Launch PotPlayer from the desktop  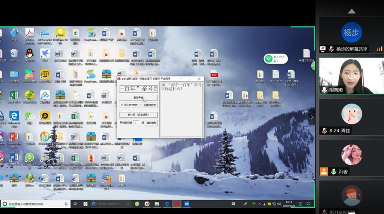click(60, 33)
